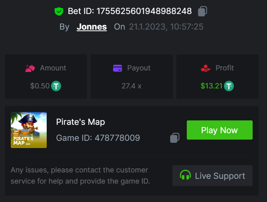The width and height of the screenshot is (267, 202).
Task: Click the Pirate's Map game title
Action: [81, 122]
